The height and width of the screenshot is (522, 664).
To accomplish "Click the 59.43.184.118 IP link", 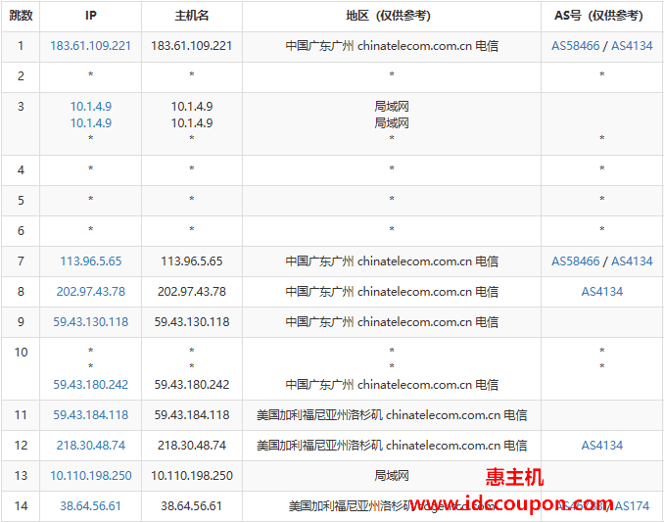I will tap(90, 415).
